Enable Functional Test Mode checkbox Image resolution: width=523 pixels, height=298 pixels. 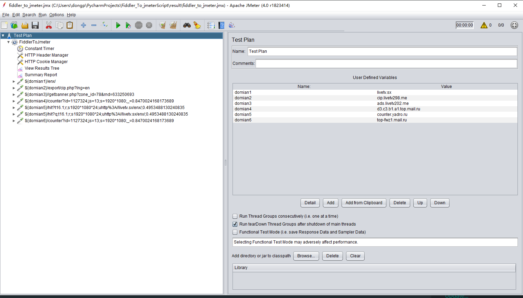(x=235, y=232)
